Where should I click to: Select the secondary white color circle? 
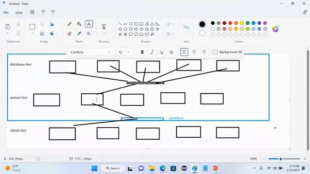tap(202, 33)
